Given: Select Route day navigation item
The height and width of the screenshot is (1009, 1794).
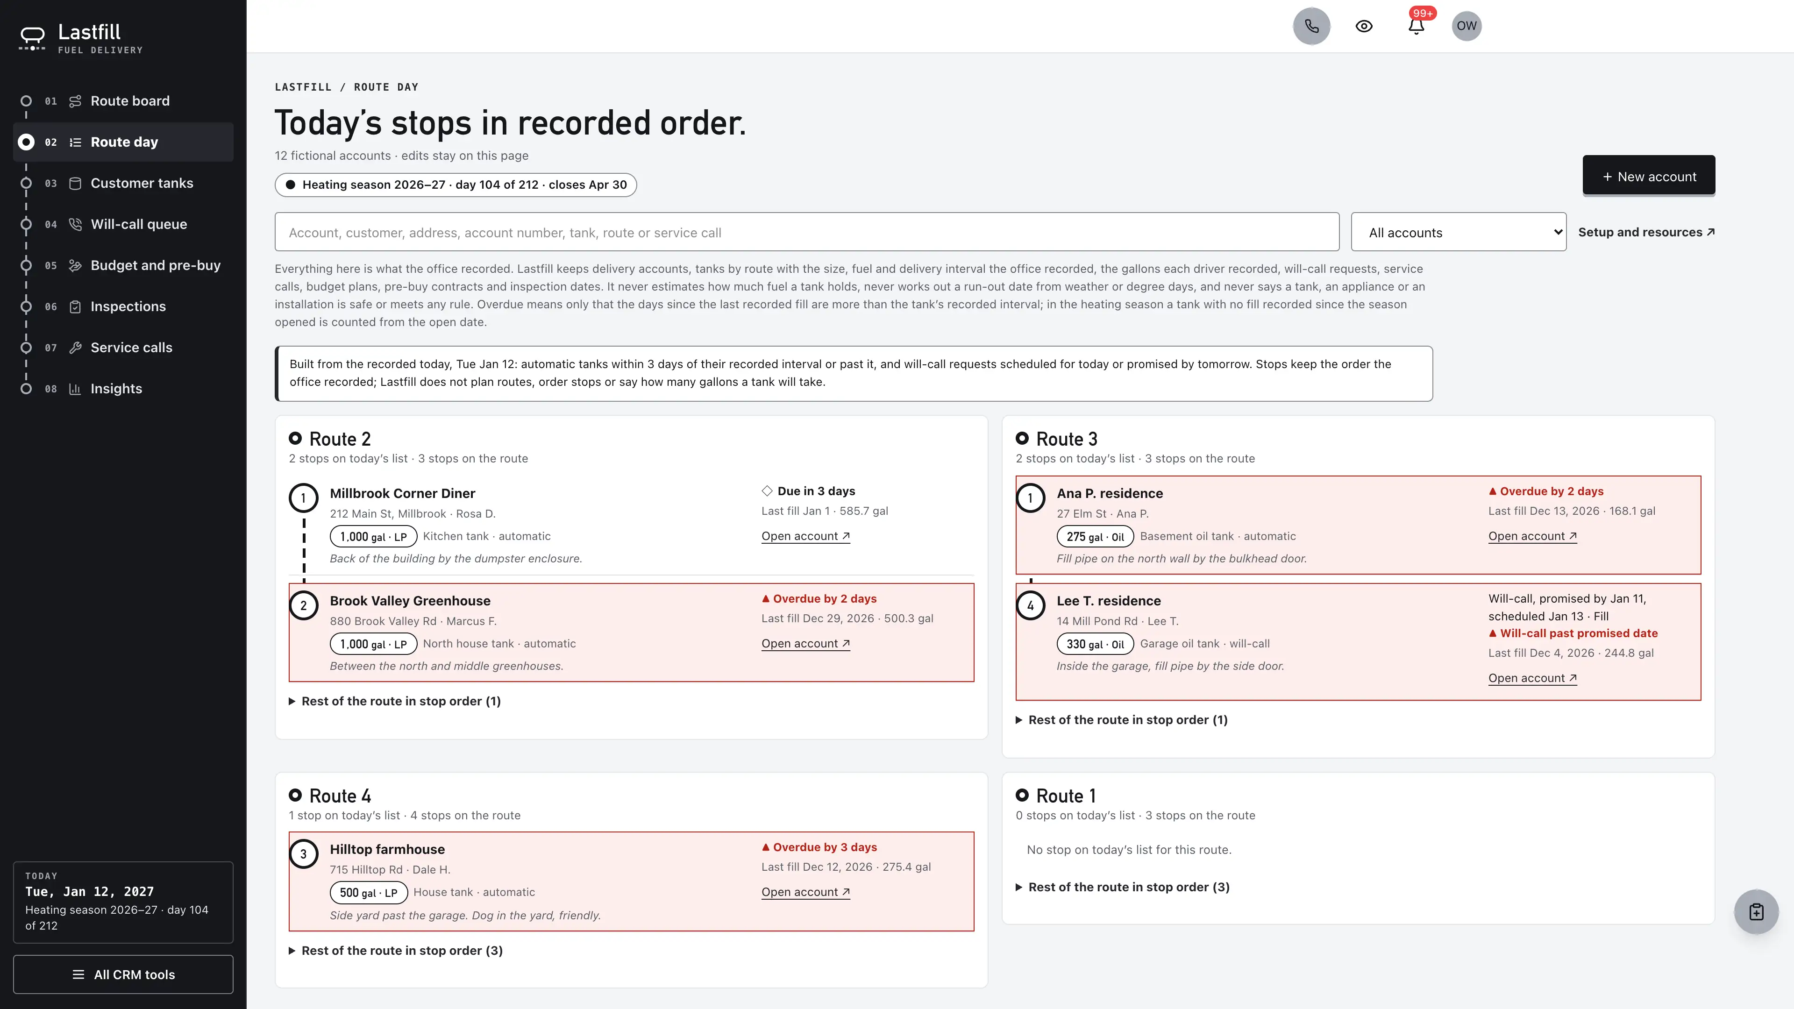Looking at the screenshot, I should tap(123, 142).
